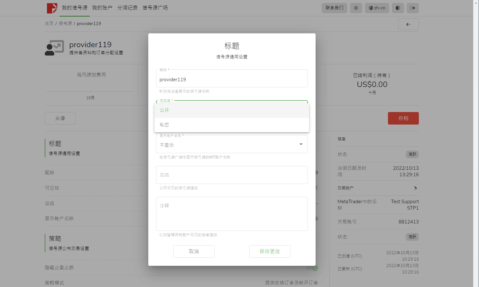Image resolution: width=479 pixels, height=287 pixels.
Task: Click the logout arrow icon
Action: click(412, 8)
